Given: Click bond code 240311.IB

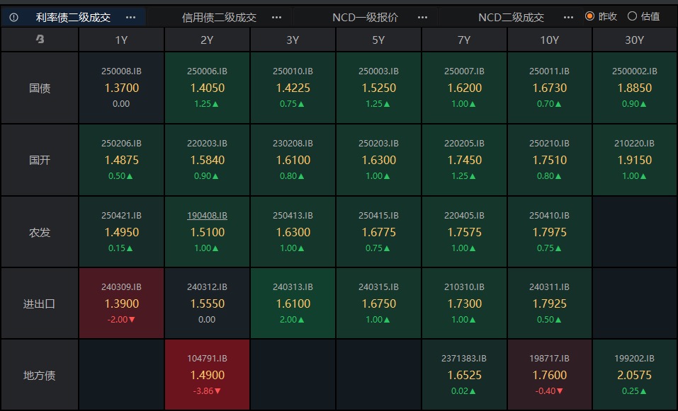Looking at the screenshot, I should [550, 287].
